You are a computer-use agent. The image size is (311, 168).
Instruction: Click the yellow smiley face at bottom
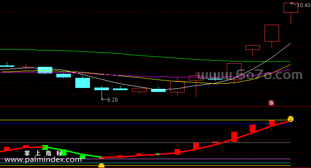tap(101, 166)
